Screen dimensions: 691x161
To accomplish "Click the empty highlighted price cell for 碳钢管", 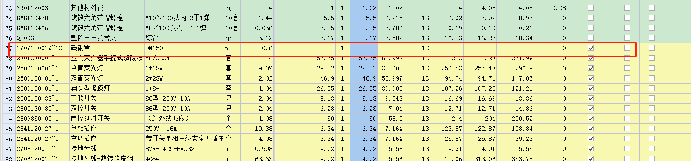I will [x=364, y=48].
